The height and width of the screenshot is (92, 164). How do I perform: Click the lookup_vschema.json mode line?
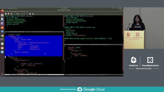click(x=94, y=75)
